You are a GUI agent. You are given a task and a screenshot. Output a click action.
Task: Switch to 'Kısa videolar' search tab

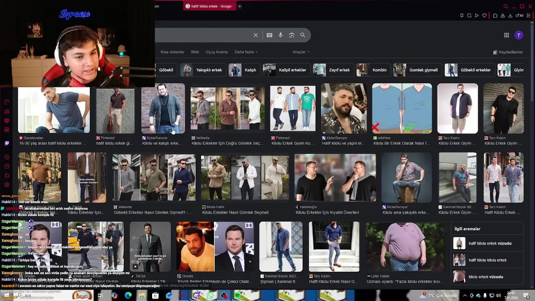pos(172,52)
